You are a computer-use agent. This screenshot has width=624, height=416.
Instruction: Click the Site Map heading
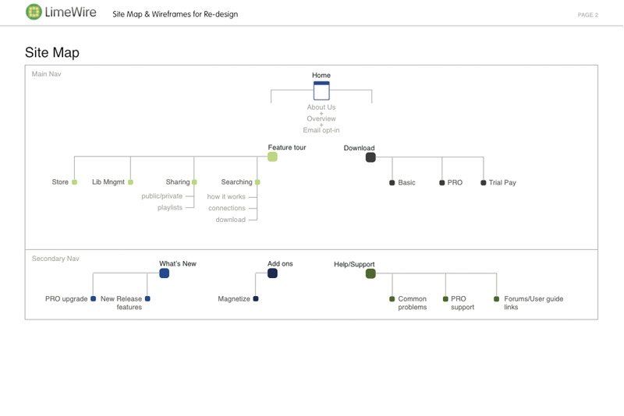[x=52, y=53]
